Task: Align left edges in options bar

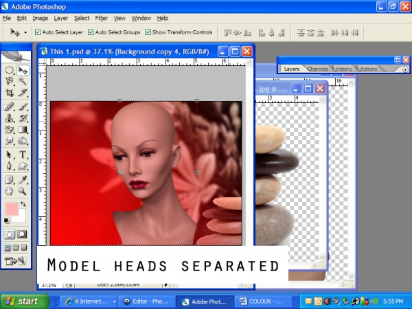Action: 262,32
